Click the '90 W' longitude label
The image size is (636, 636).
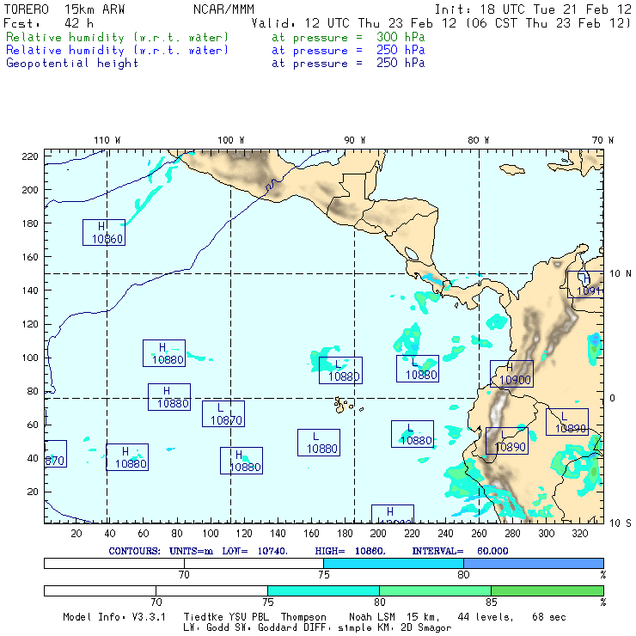click(x=355, y=140)
